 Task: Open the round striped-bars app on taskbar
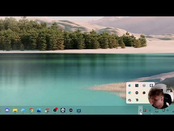pyautogui.click(x=71, y=110)
